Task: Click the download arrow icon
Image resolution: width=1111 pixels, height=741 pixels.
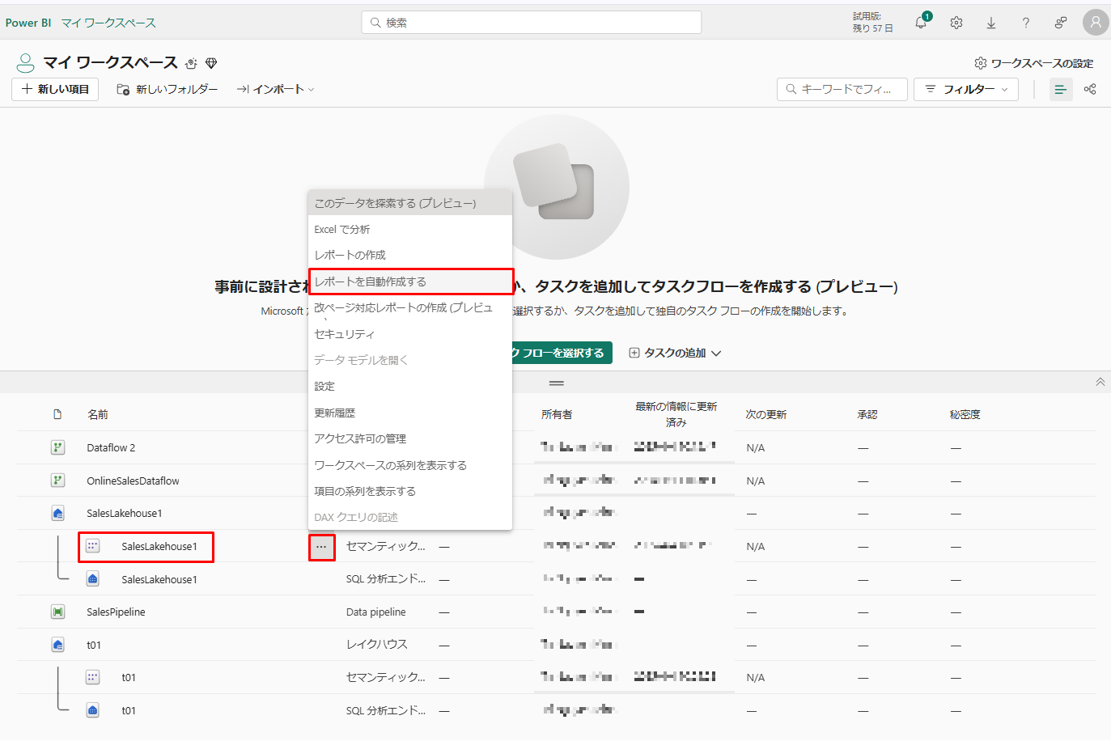Action: click(x=991, y=23)
